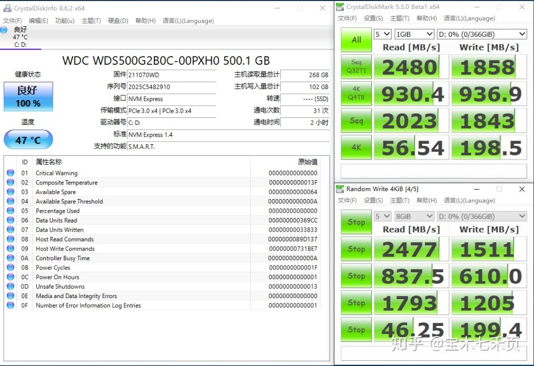Click status orb for Available Spare Threshold row
Image resolution: width=534 pixels, height=366 pixels.
[11, 201]
